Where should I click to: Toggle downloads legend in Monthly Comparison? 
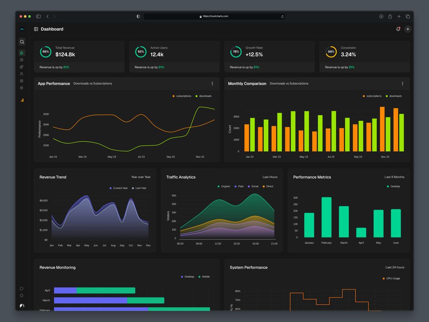tap(393, 96)
